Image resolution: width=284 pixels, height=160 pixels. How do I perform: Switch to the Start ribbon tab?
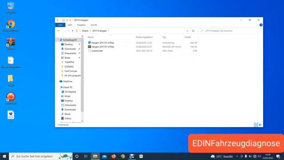click(70, 25)
